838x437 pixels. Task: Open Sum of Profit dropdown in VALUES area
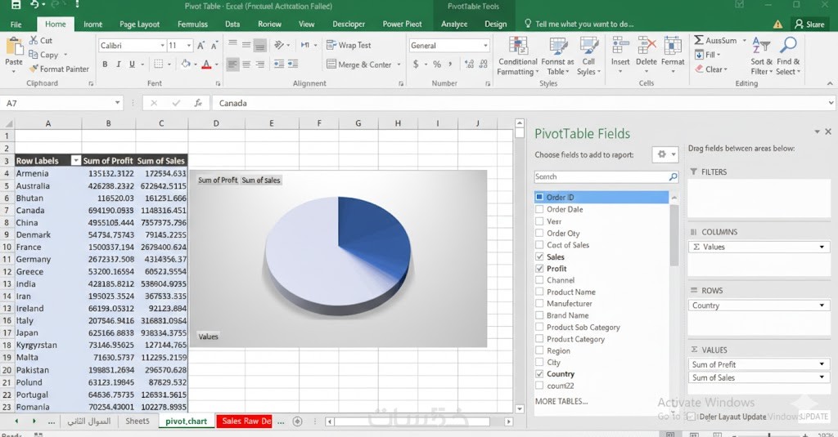[822, 364]
